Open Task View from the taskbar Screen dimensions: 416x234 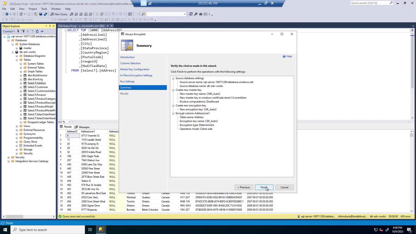click(90, 230)
